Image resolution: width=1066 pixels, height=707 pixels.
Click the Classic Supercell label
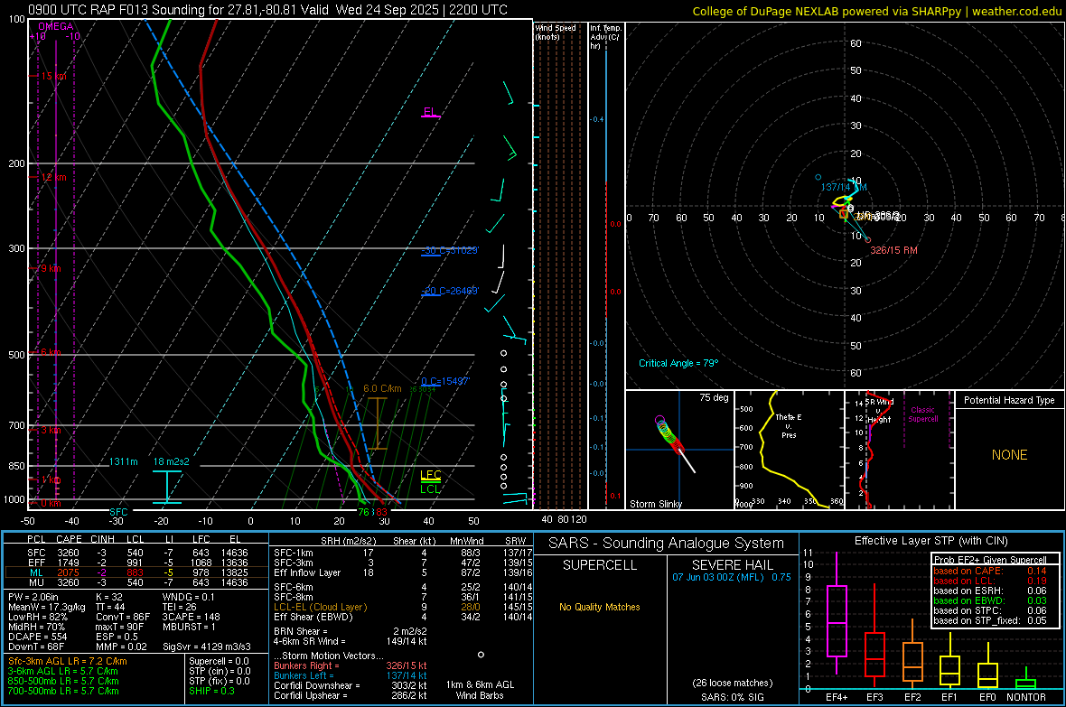tap(923, 414)
